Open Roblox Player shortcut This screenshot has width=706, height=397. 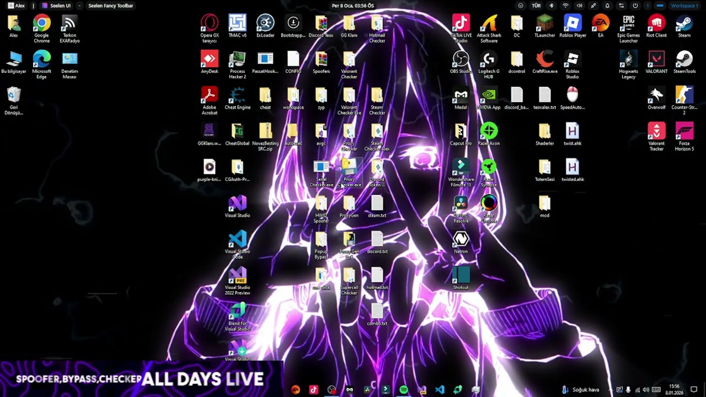click(x=573, y=26)
